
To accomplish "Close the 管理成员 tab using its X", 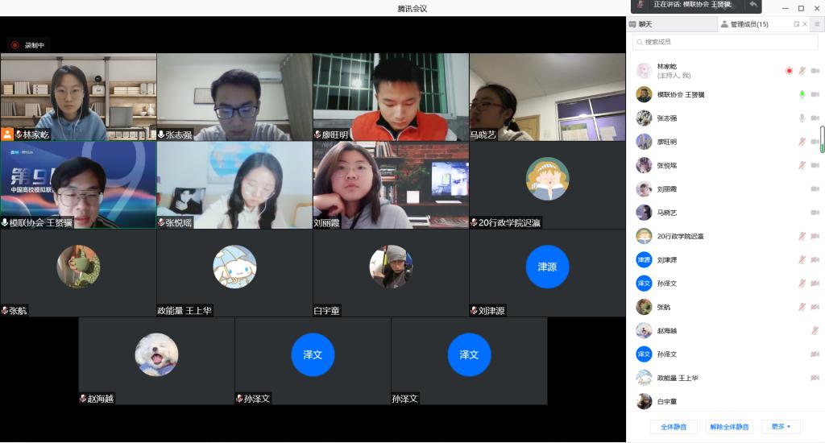I will (805, 24).
